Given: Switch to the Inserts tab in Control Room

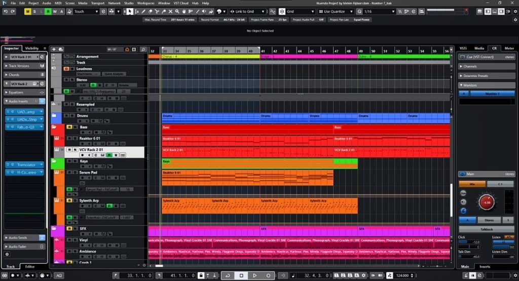Looking at the screenshot, I should coord(485,266).
